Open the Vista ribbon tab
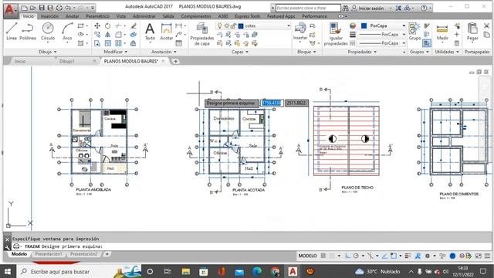494x278 pixels. tap(121, 16)
